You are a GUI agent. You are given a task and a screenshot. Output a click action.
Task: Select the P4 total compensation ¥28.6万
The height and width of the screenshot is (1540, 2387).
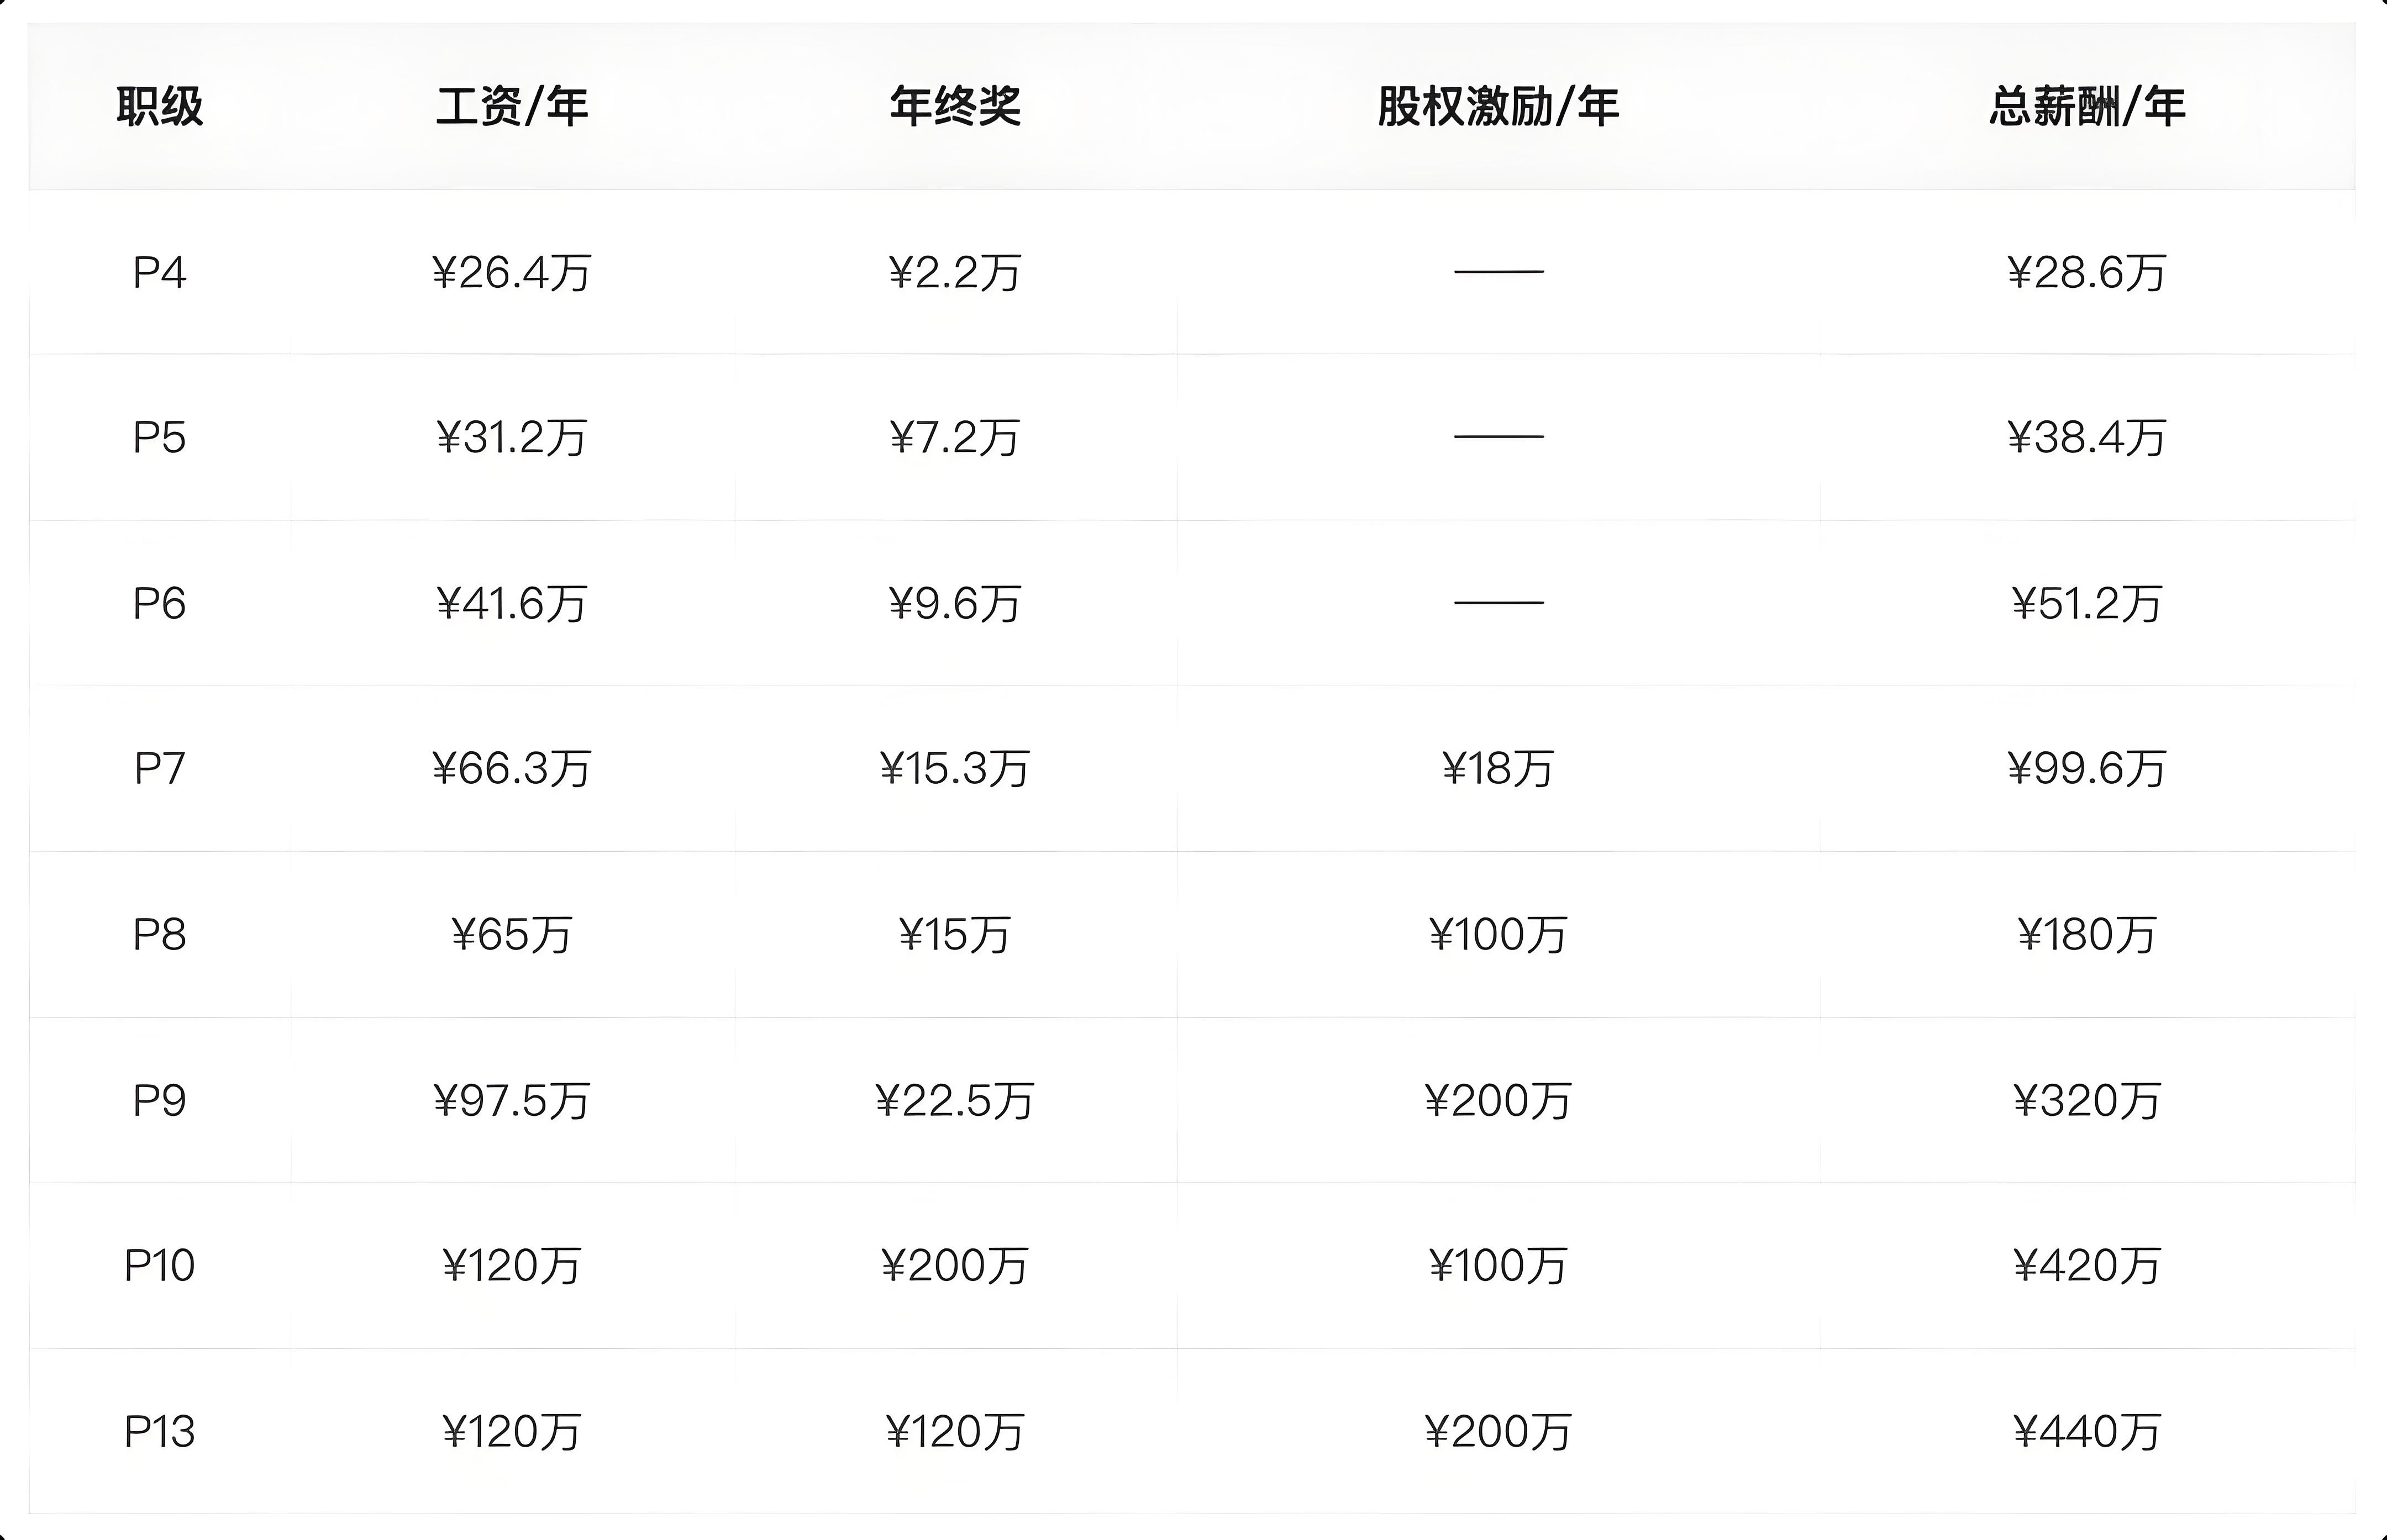coord(2087,273)
